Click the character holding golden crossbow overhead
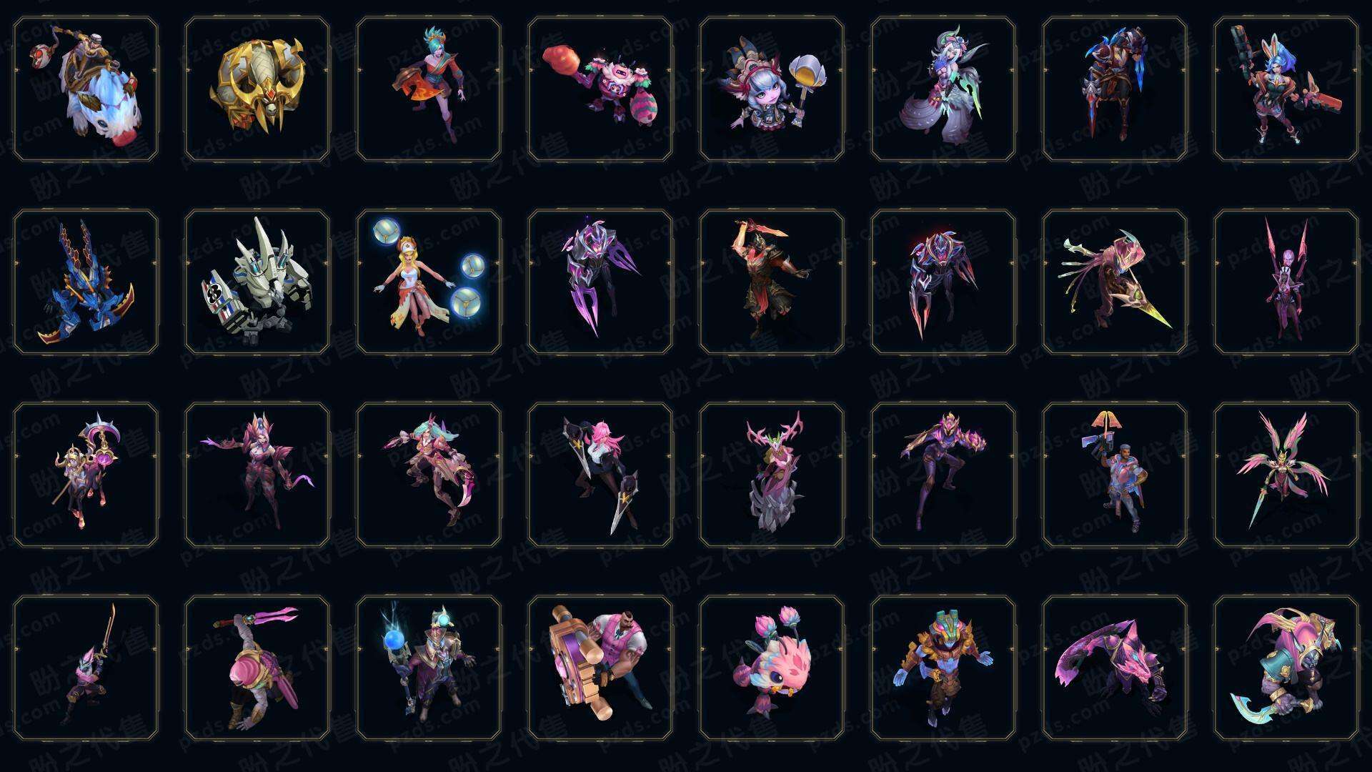 coord(1115,475)
